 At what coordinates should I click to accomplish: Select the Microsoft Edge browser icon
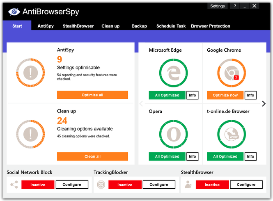[173, 73]
